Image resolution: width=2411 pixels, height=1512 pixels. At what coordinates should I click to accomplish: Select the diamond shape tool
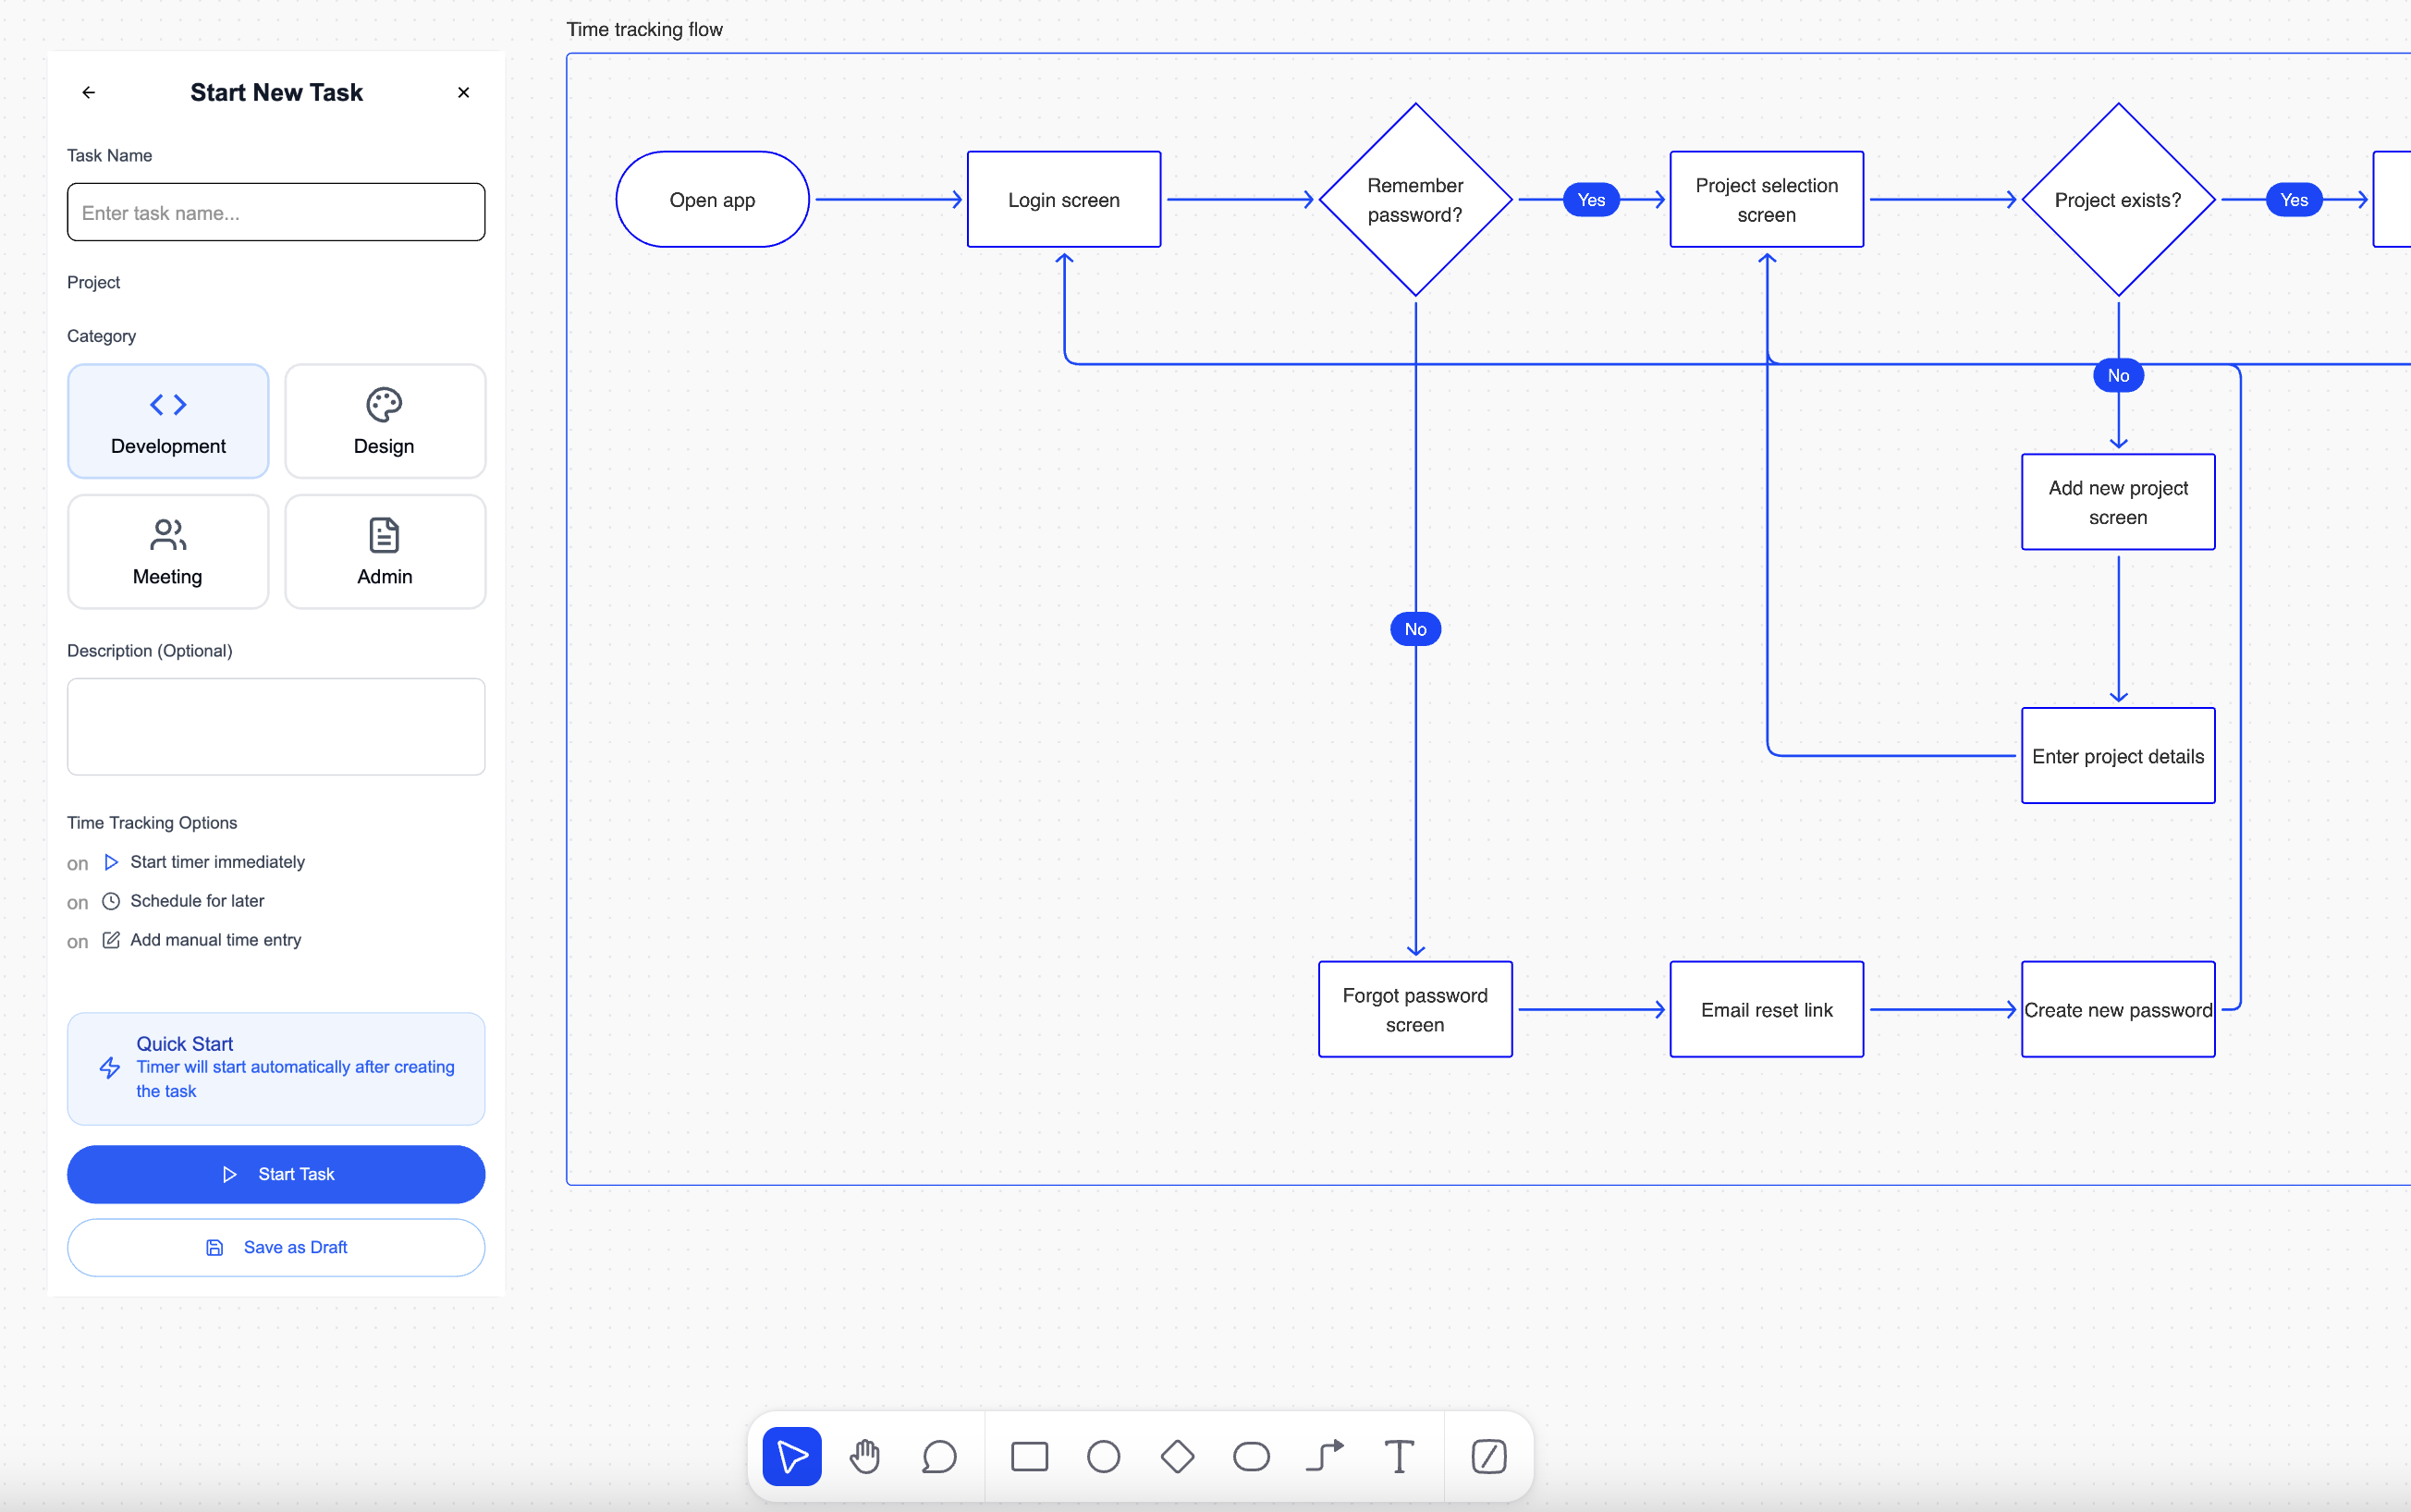pos(1177,1456)
